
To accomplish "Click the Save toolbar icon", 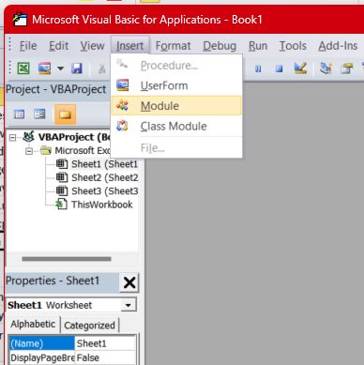I will pyautogui.click(x=77, y=68).
